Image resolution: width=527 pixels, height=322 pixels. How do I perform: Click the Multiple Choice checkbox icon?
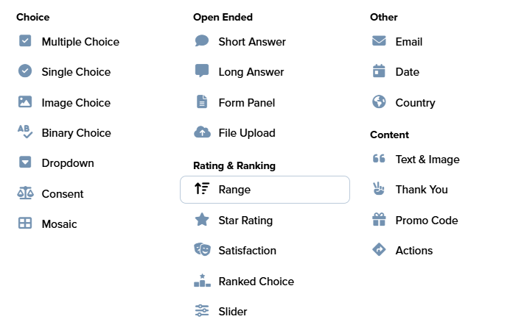coord(25,41)
